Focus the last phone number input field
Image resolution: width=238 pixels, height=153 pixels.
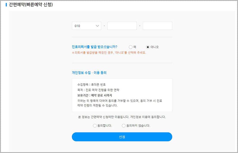(x=157, y=26)
